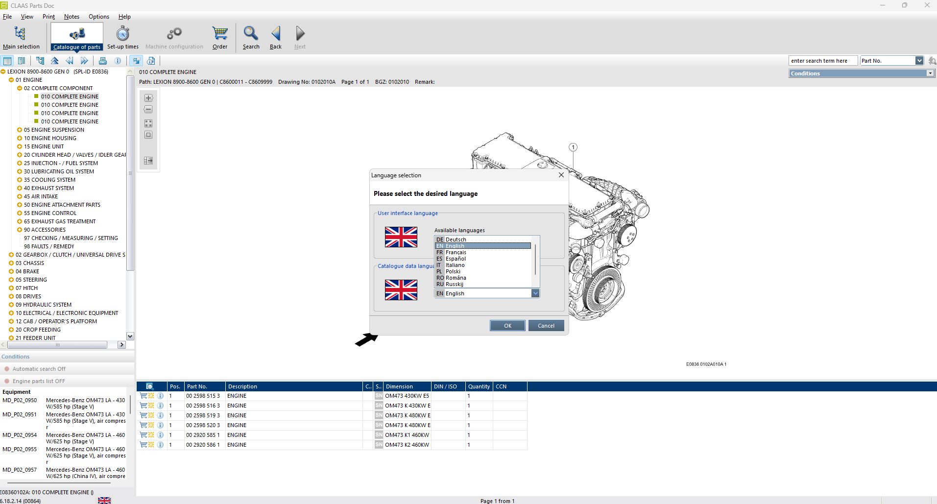Click the info icon for part 00 2920 585 1
Screen dimensions: 937x504
[160, 435]
